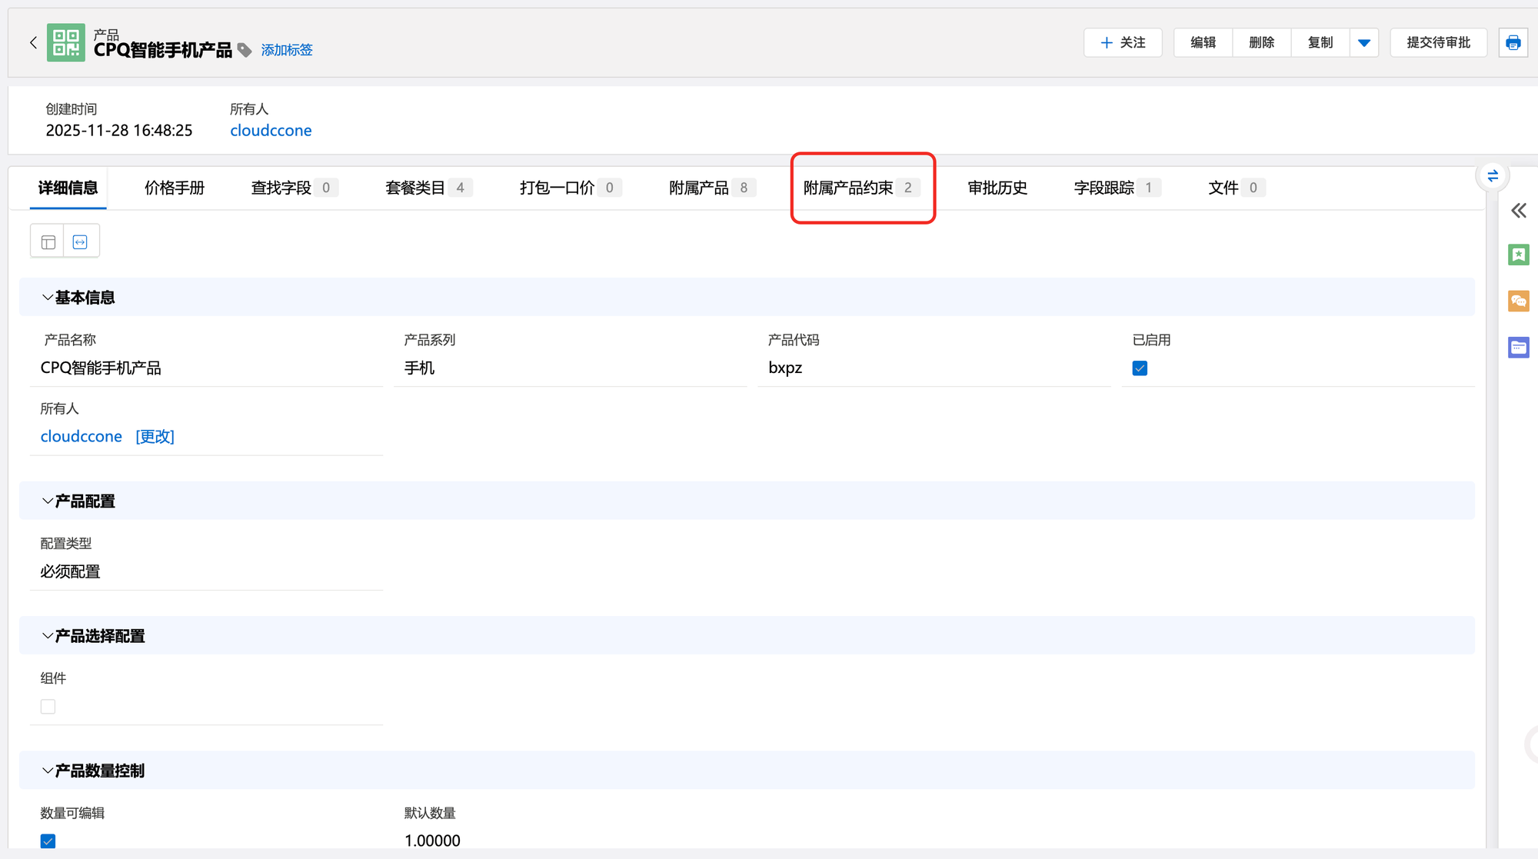Switch to table layout view icon

click(48, 242)
